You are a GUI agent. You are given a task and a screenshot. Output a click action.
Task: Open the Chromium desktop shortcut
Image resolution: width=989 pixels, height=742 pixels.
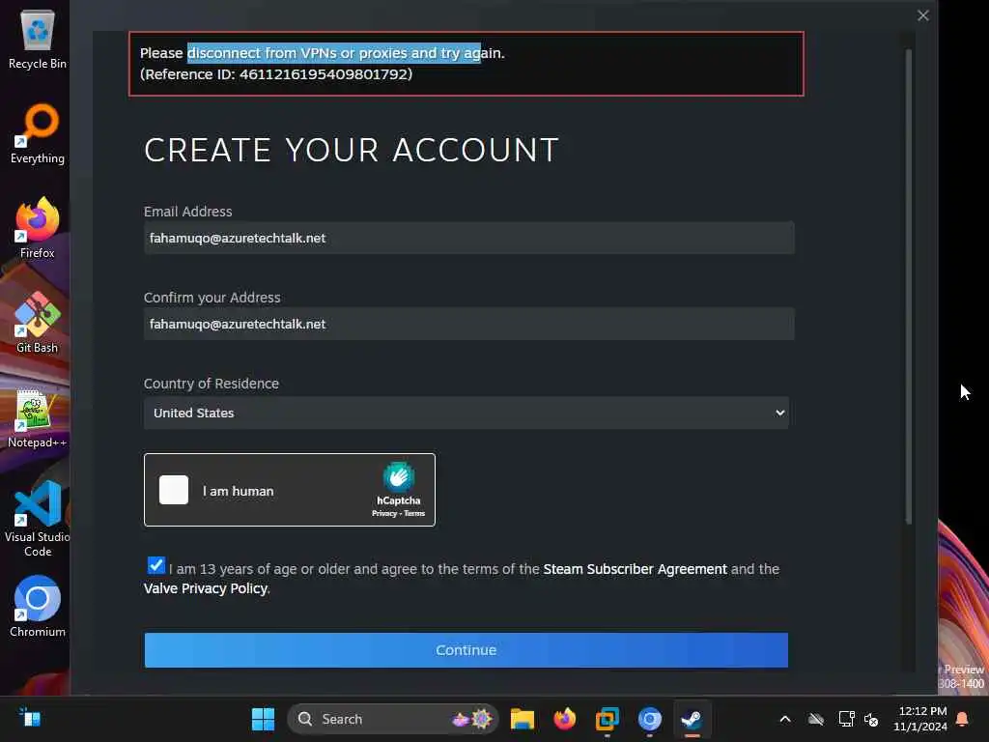38,607
